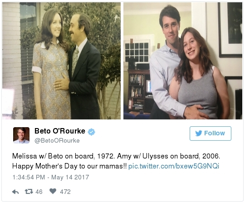View the 46 retweets count
This screenshot has height=203, width=245.
39,192
